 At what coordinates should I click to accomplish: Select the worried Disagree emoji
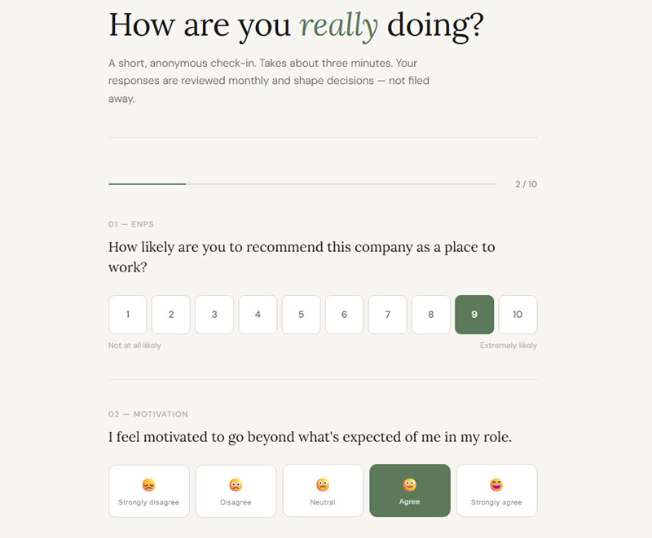(x=236, y=483)
